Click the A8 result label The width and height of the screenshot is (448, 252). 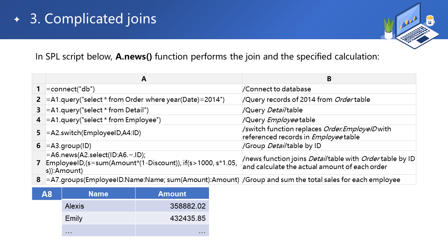click(47, 194)
